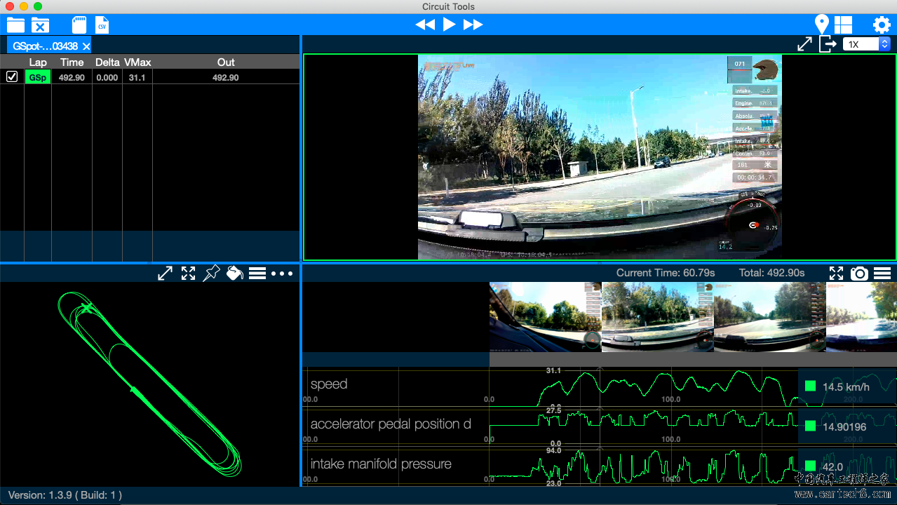Image resolution: width=897 pixels, height=505 pixels.
Task: Export the video using the exit-arrow icon
Action: tap(828, 43)
